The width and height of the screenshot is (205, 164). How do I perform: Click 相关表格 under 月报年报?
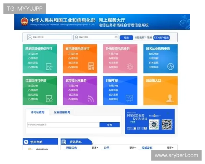pyautogui.click(x=113, y=95)
